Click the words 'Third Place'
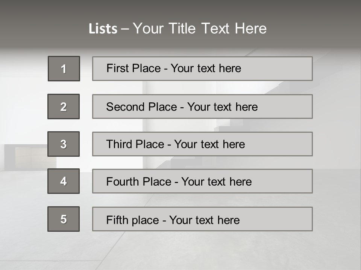The image size is (361, 270). tap(135, 144)
